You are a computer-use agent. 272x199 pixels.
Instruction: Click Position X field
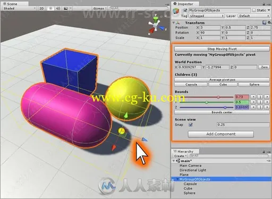click(210, 28)
